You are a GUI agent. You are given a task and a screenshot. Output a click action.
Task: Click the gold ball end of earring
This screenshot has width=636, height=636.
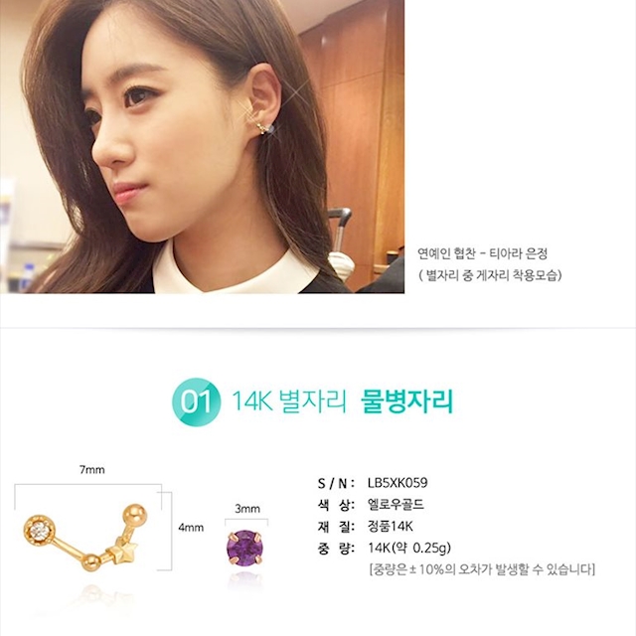(x=135, y=516)
